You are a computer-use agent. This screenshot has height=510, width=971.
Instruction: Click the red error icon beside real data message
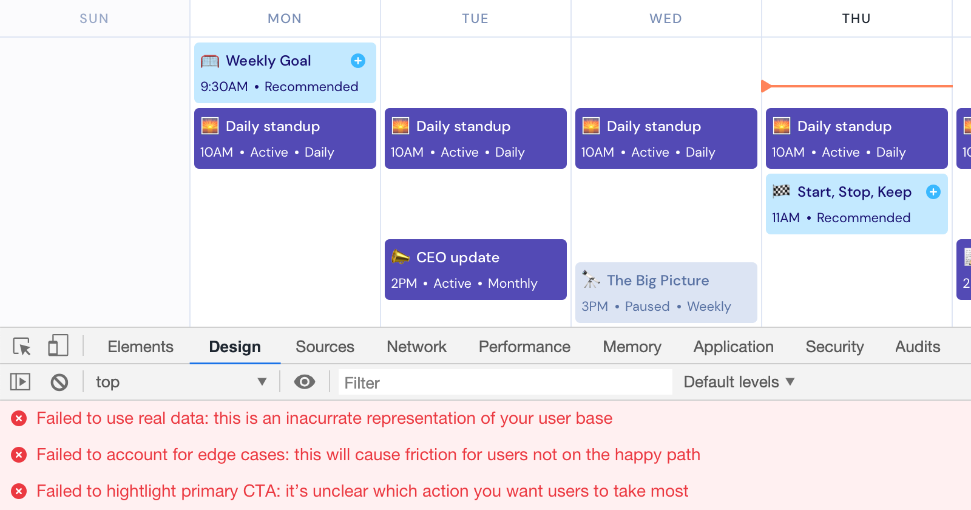point(19,418)
